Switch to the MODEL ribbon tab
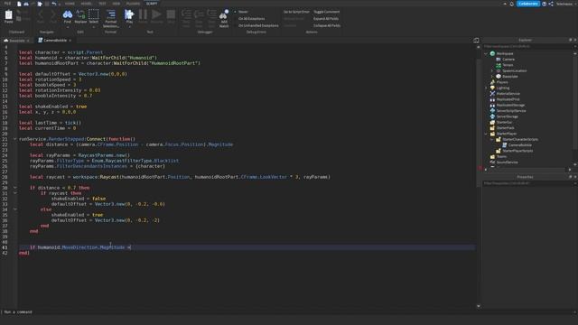Viewport: 578px width, 325px height. coord(86,4)
